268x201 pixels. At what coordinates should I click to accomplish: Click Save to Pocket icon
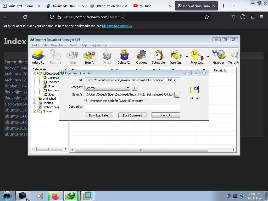[233, 17]
